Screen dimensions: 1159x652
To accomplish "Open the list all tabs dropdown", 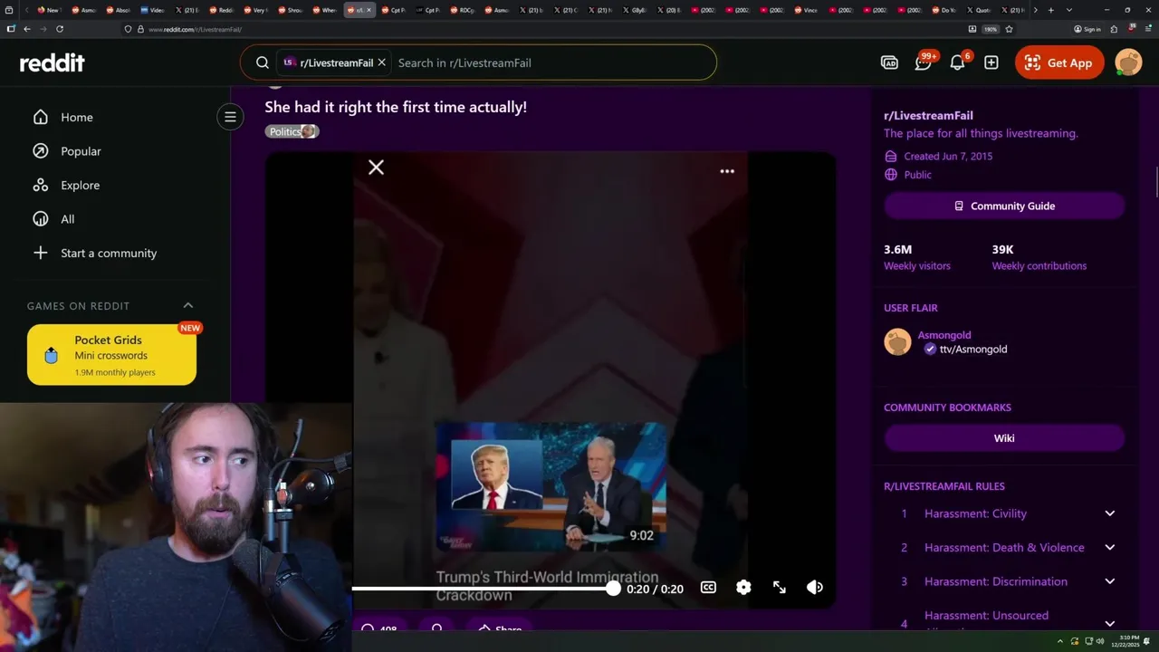I will tap(1069, 10).
